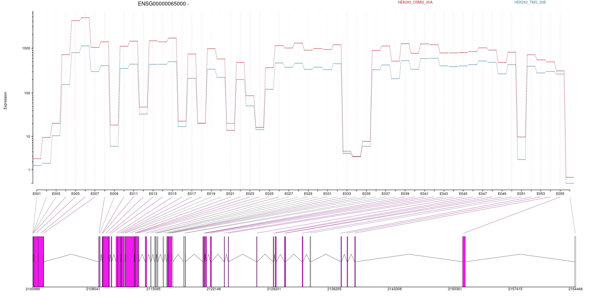Click the exon label E005
603x301 pixels.
(75, 194)
